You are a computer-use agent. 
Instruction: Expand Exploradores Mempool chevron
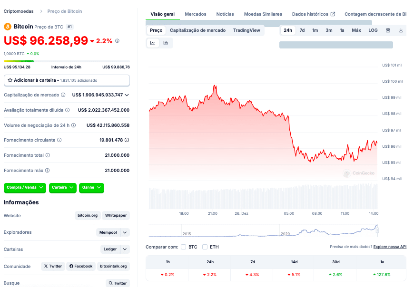(125, 232)
